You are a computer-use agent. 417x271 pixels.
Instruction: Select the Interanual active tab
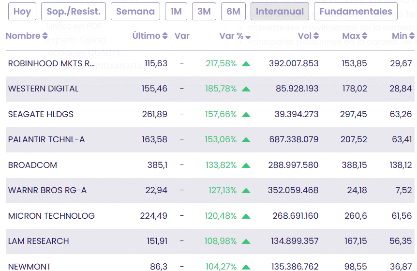pos(280,12)
